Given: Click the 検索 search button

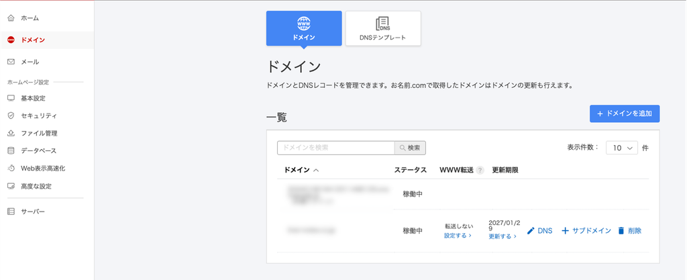Looking at the screenshot, I should [410, 148].
